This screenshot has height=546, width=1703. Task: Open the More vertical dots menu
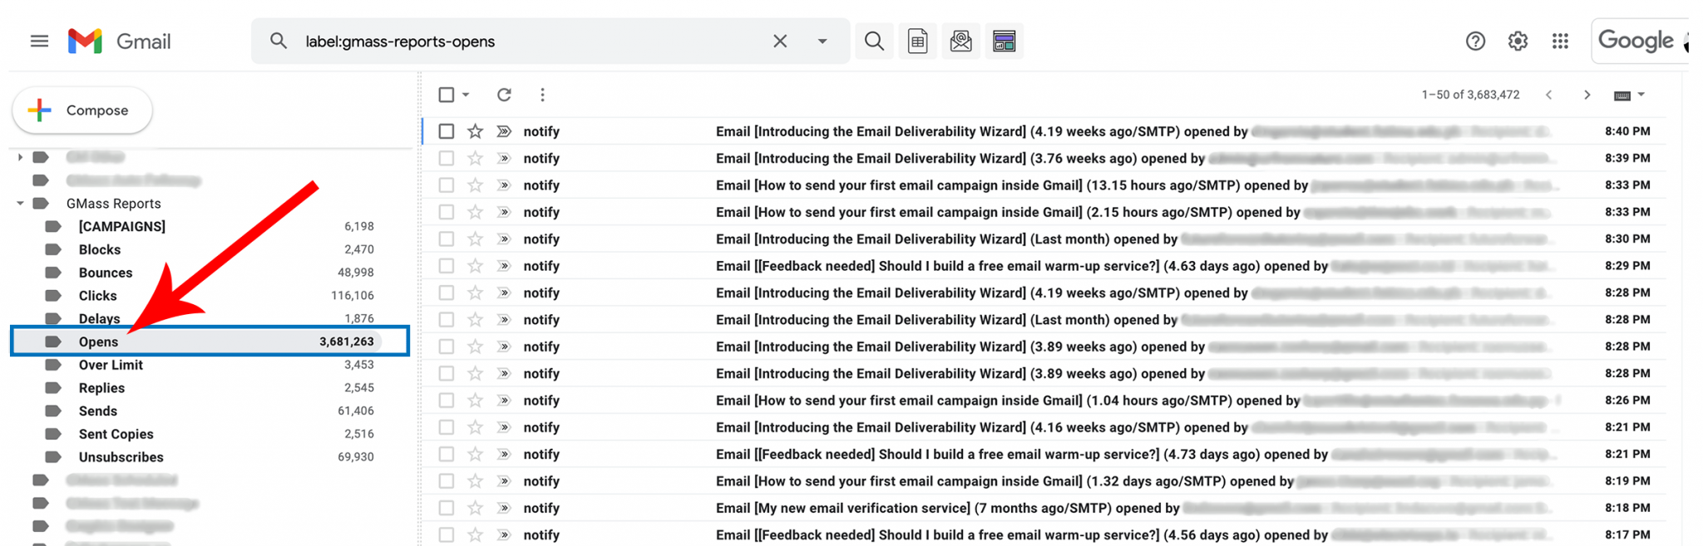click(542, 95)
